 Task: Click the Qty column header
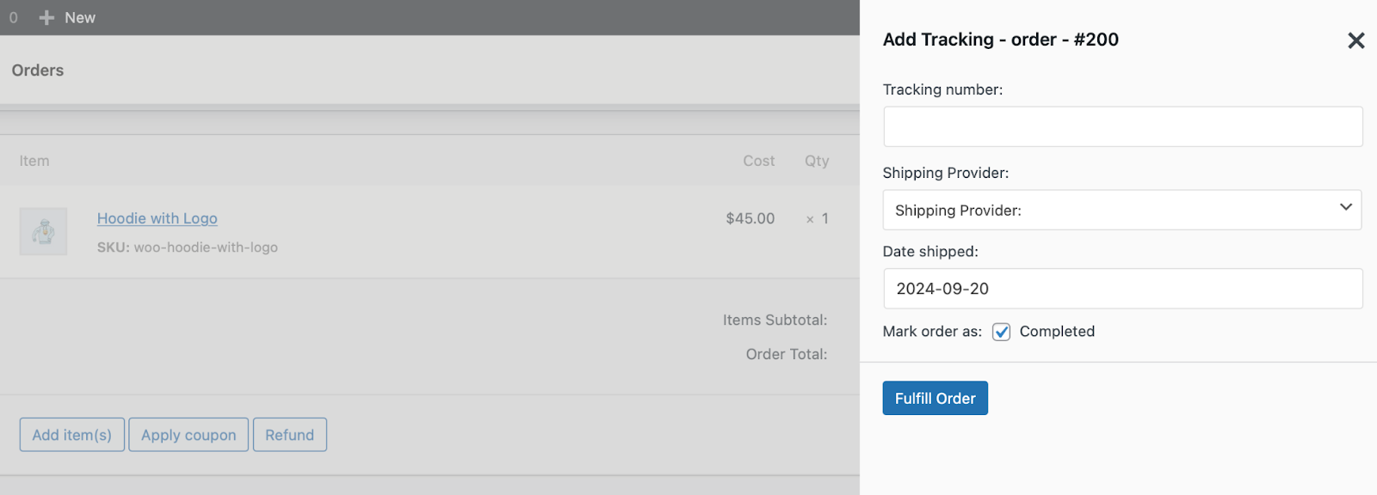tap(815, 161)
